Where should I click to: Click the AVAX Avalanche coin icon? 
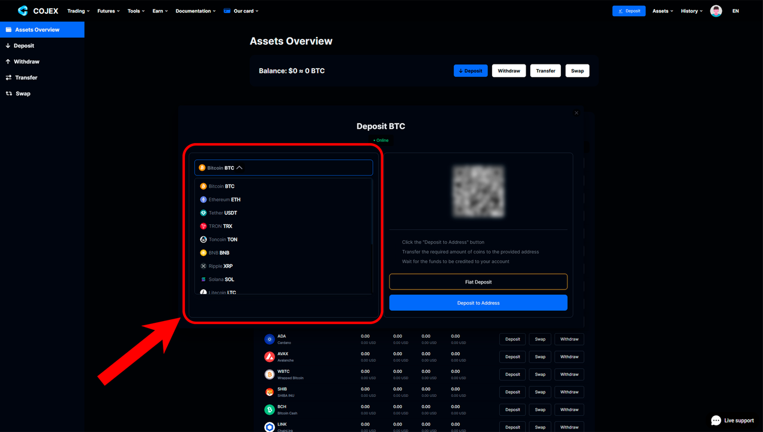[x=270, y=357]
